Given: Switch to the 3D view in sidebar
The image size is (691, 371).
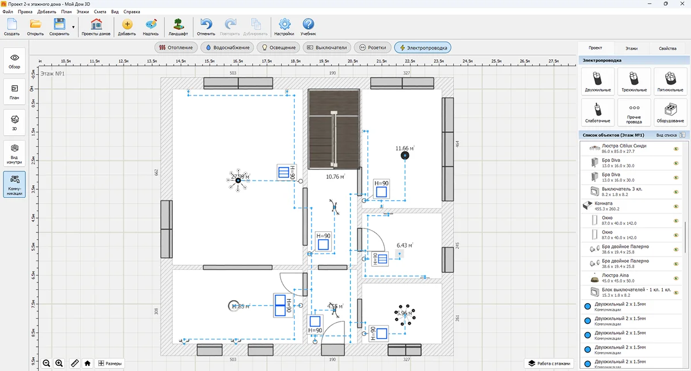Looking at the screenshot, I should click(14, 122).
